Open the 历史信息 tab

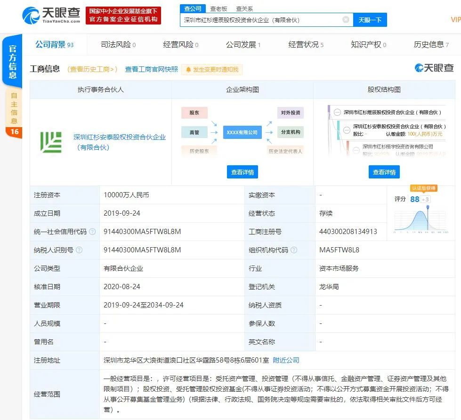[431, 45]
